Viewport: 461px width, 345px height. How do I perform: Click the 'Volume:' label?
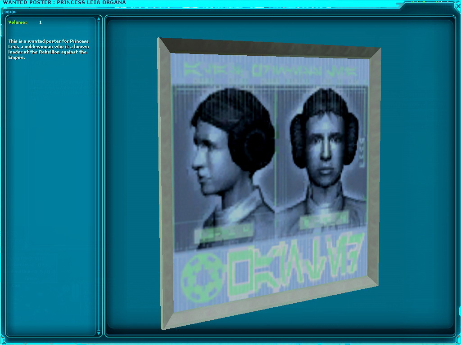pos(18,22)
